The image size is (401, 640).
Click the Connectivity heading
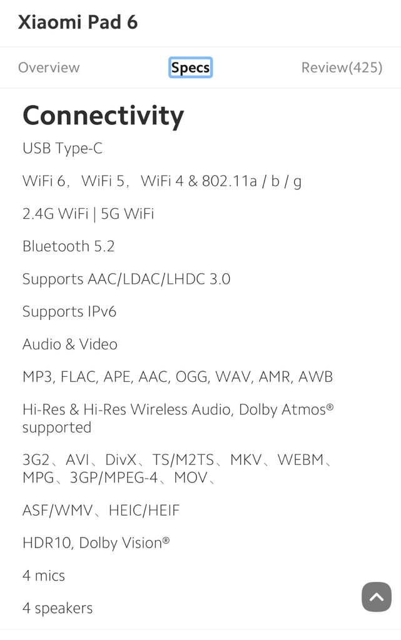pos(103,116)
